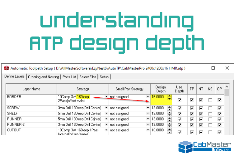Click scrollbar up arrow in layers table
234x156 pixels.
[227, 86]
